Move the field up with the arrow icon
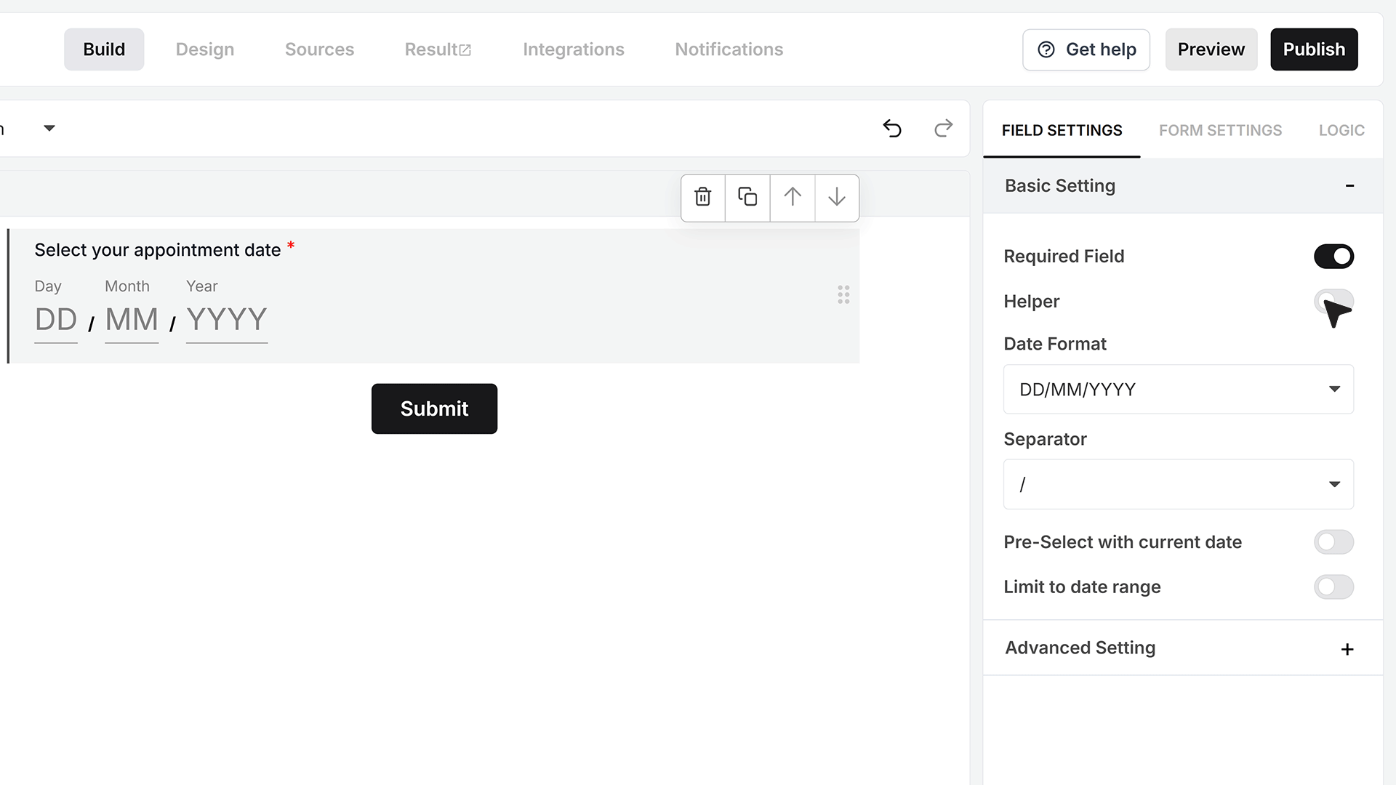This screenshot has width=1396, height=785. [793, 197]
